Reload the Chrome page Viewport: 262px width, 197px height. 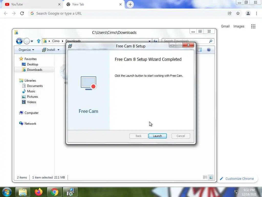tap(22, 13)
